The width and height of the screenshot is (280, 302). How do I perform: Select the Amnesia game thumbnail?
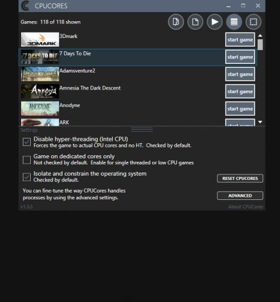point(40,91)
